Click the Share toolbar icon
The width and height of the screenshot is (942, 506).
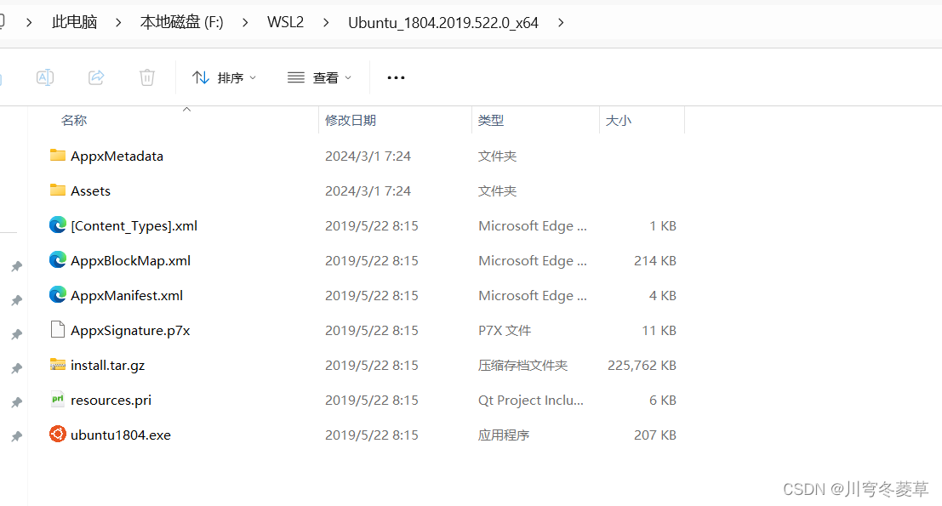pyautogui.click(x=96, y=77)
